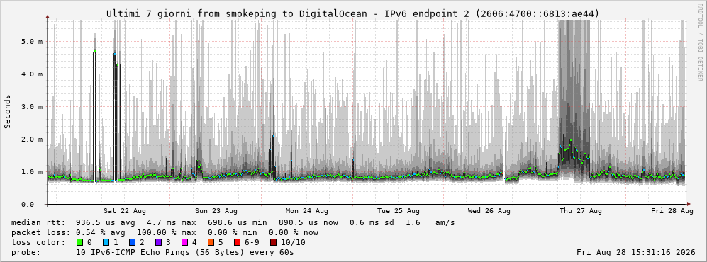
Task: Click the Seconds y-axis label
Action: coord(8,111)
